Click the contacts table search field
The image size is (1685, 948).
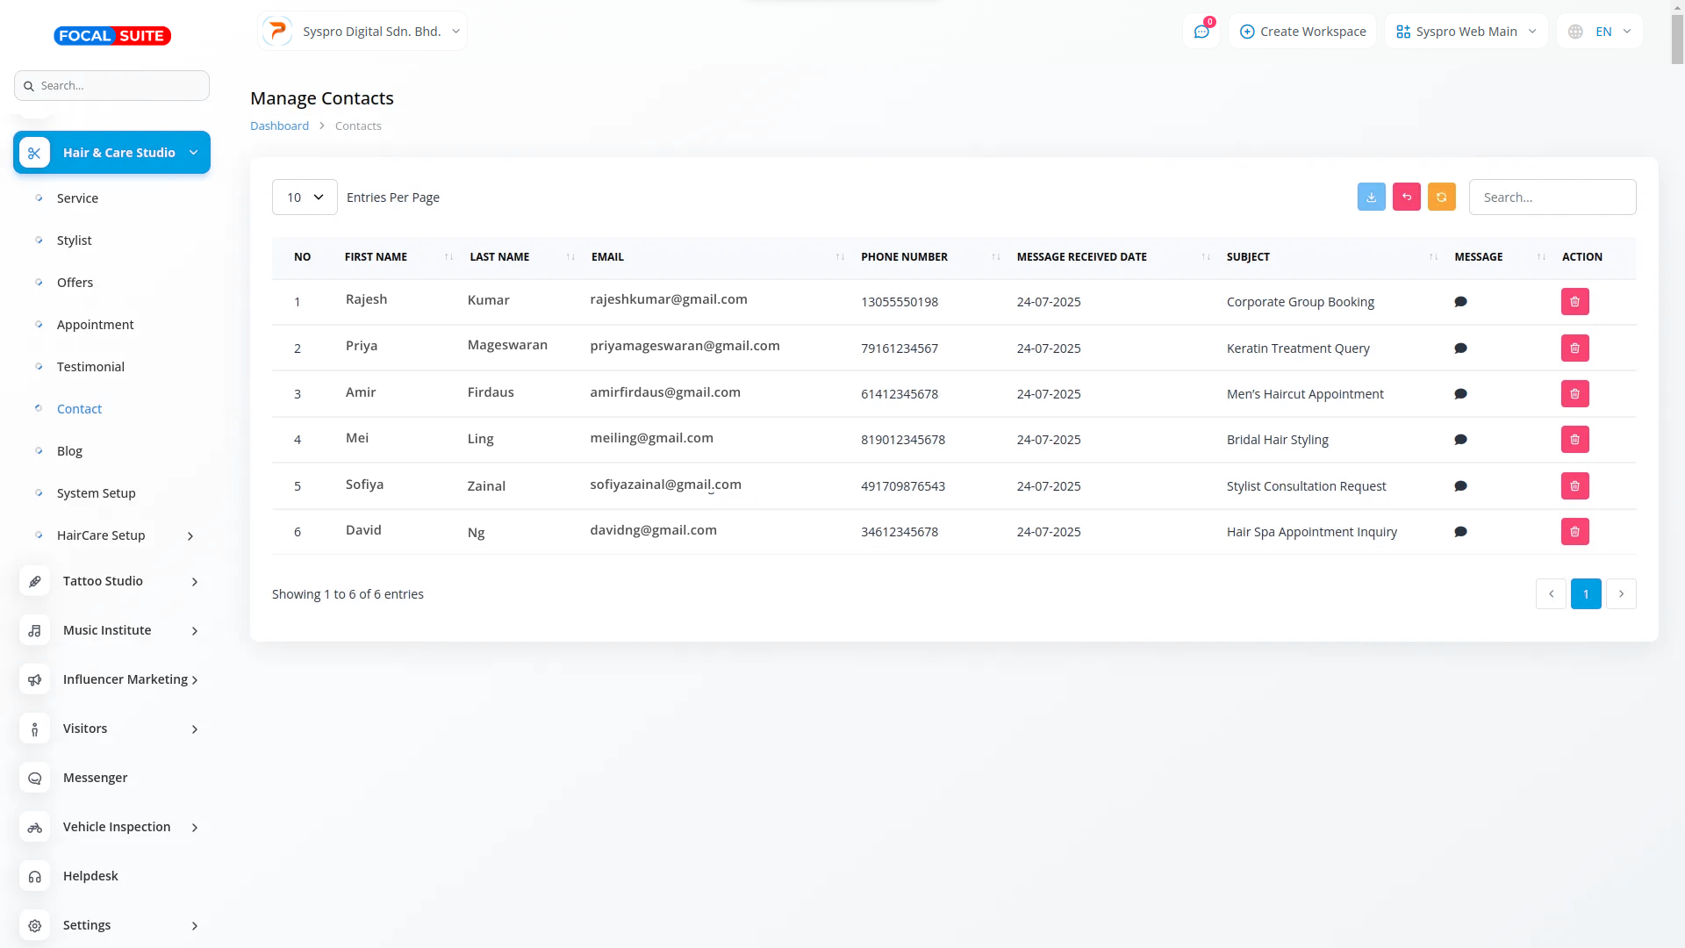coord(1552,197)
